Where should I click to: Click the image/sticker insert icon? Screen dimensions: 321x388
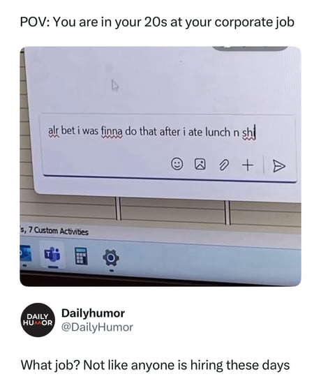200,165
